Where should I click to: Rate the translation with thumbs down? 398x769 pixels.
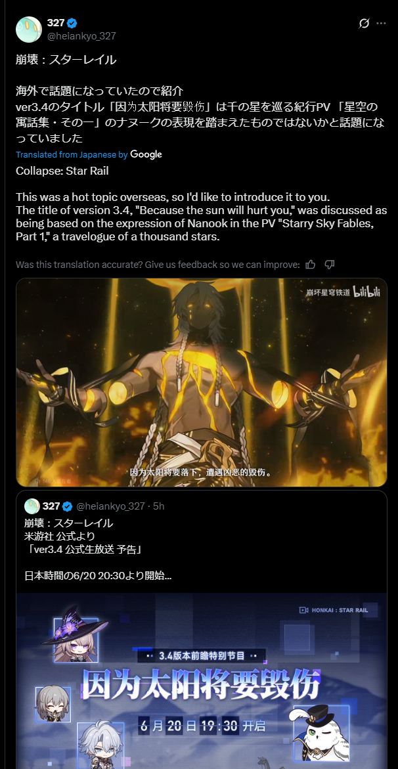[330, 265]
